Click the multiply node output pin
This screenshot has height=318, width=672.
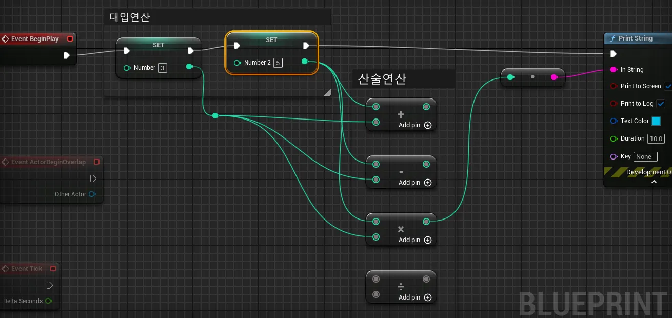[426, 222]
